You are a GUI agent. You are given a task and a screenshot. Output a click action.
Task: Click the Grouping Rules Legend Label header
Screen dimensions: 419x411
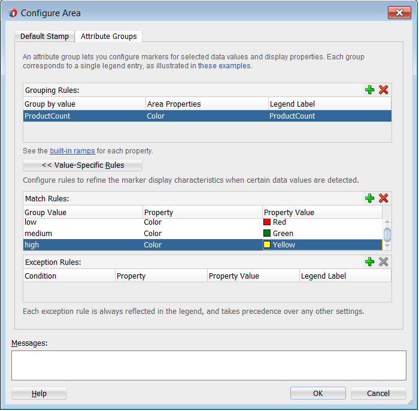pos(330,104)
